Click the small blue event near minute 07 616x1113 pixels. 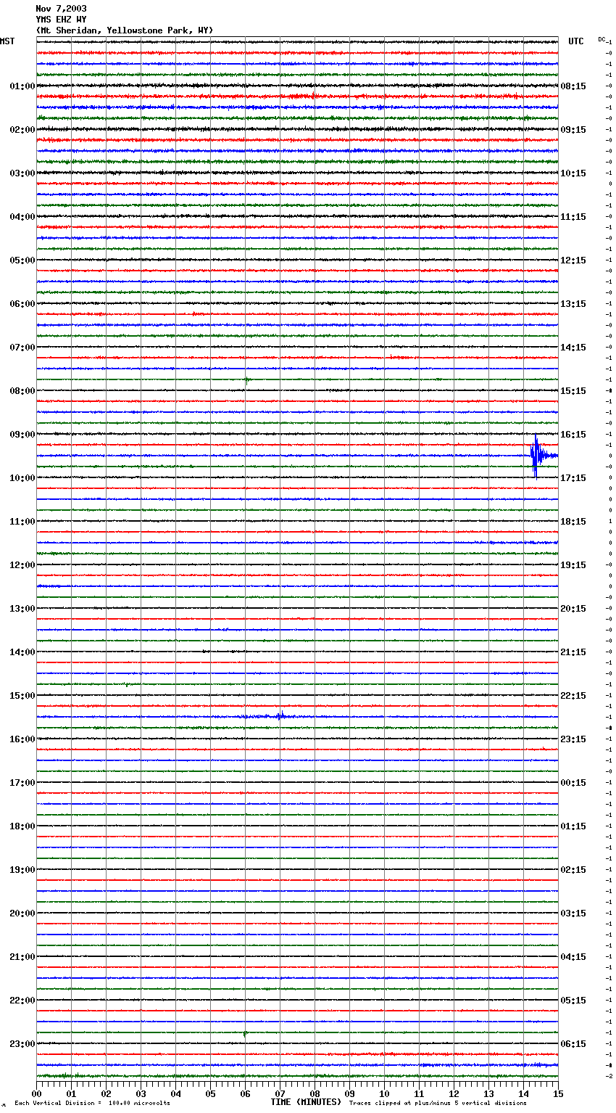click(x=280, y=716)
